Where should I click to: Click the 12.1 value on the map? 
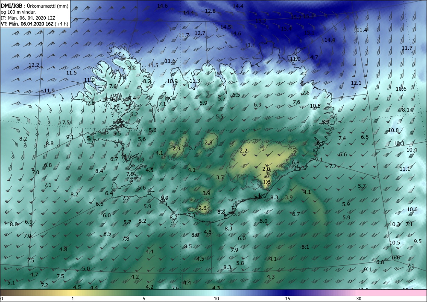click(356, 83)
